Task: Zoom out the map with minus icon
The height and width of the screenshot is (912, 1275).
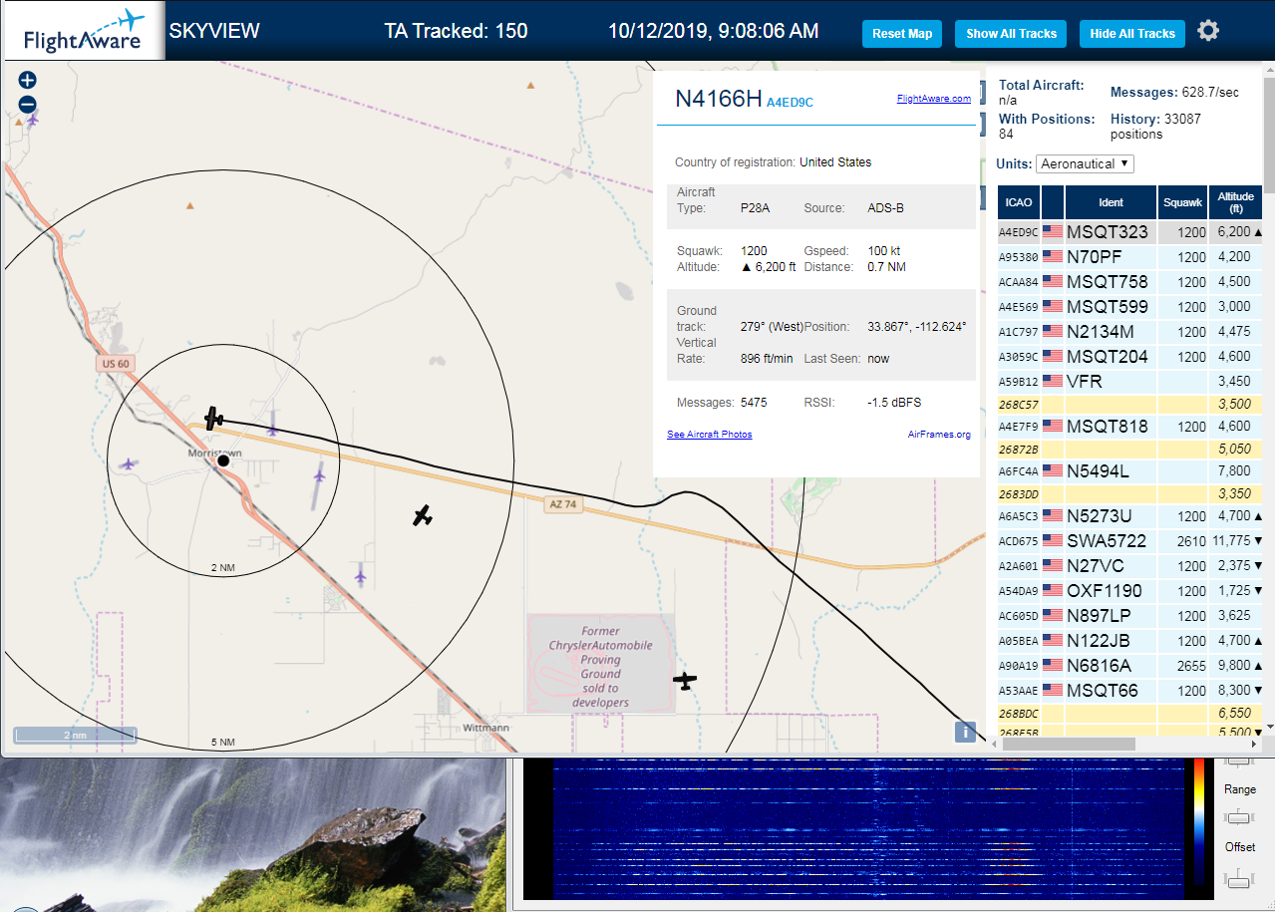Action: click(27, 104)
